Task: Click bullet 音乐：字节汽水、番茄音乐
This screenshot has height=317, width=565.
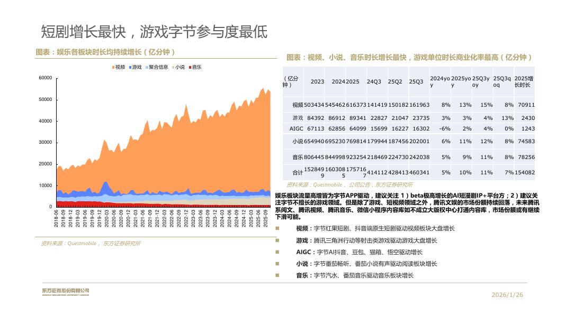Action: click(355, 275)
